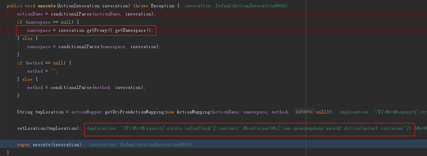Click conditionalParse(method, invocation) call
The image size is (427, 156).
[97, 88]
